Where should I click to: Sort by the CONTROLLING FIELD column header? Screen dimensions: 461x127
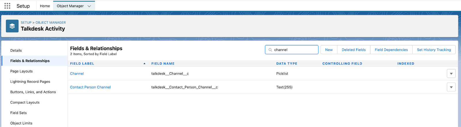[342, 64]
